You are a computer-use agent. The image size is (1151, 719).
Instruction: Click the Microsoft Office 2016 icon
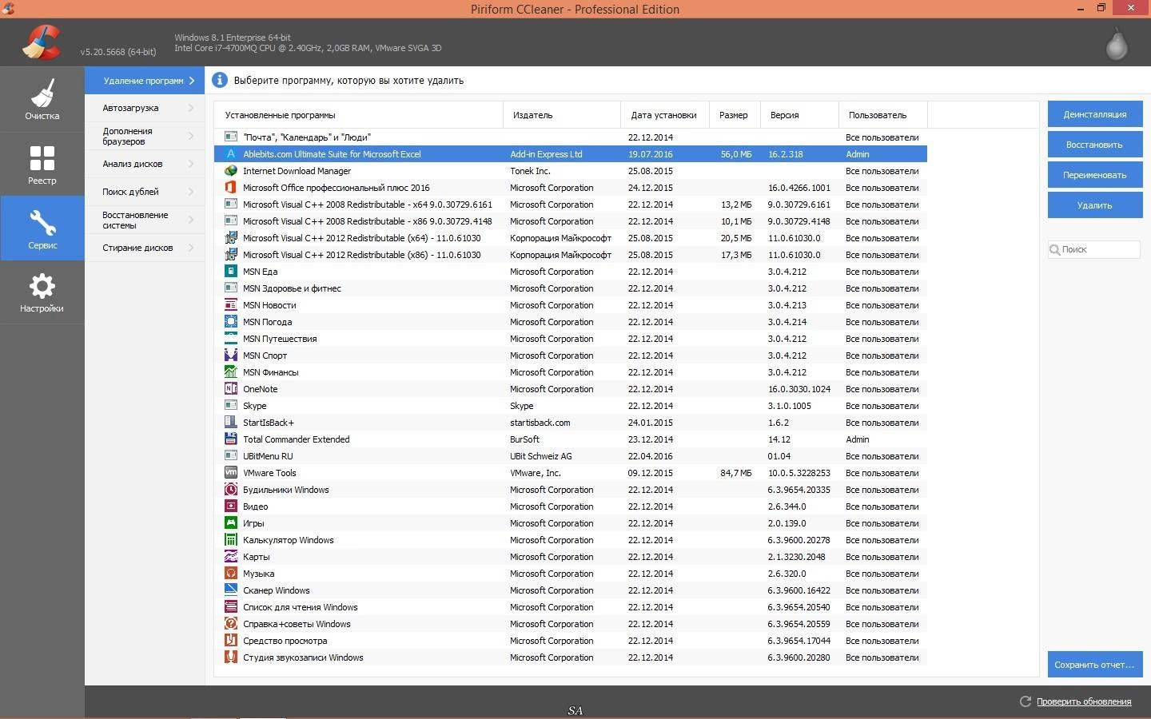[x=230, y=188]
